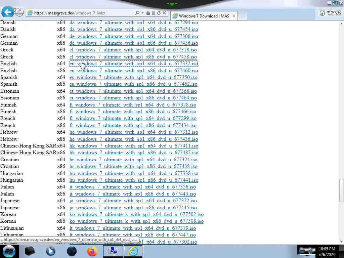Image resolution: width=344 pixels, height=258 pixels.
Task: Open the Windows Start orb
Action: point(9,251)
